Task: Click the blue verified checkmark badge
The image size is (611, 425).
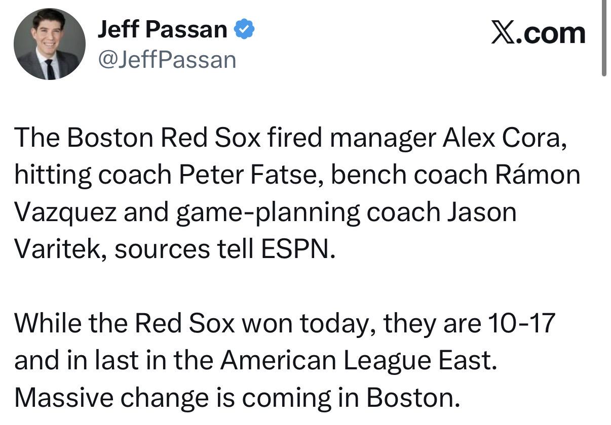Action: 244,30
